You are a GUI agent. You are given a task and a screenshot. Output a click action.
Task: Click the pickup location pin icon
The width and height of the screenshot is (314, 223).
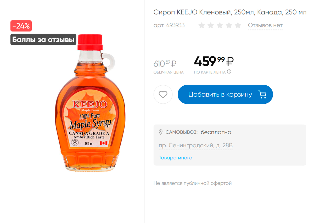pos(161,132)
